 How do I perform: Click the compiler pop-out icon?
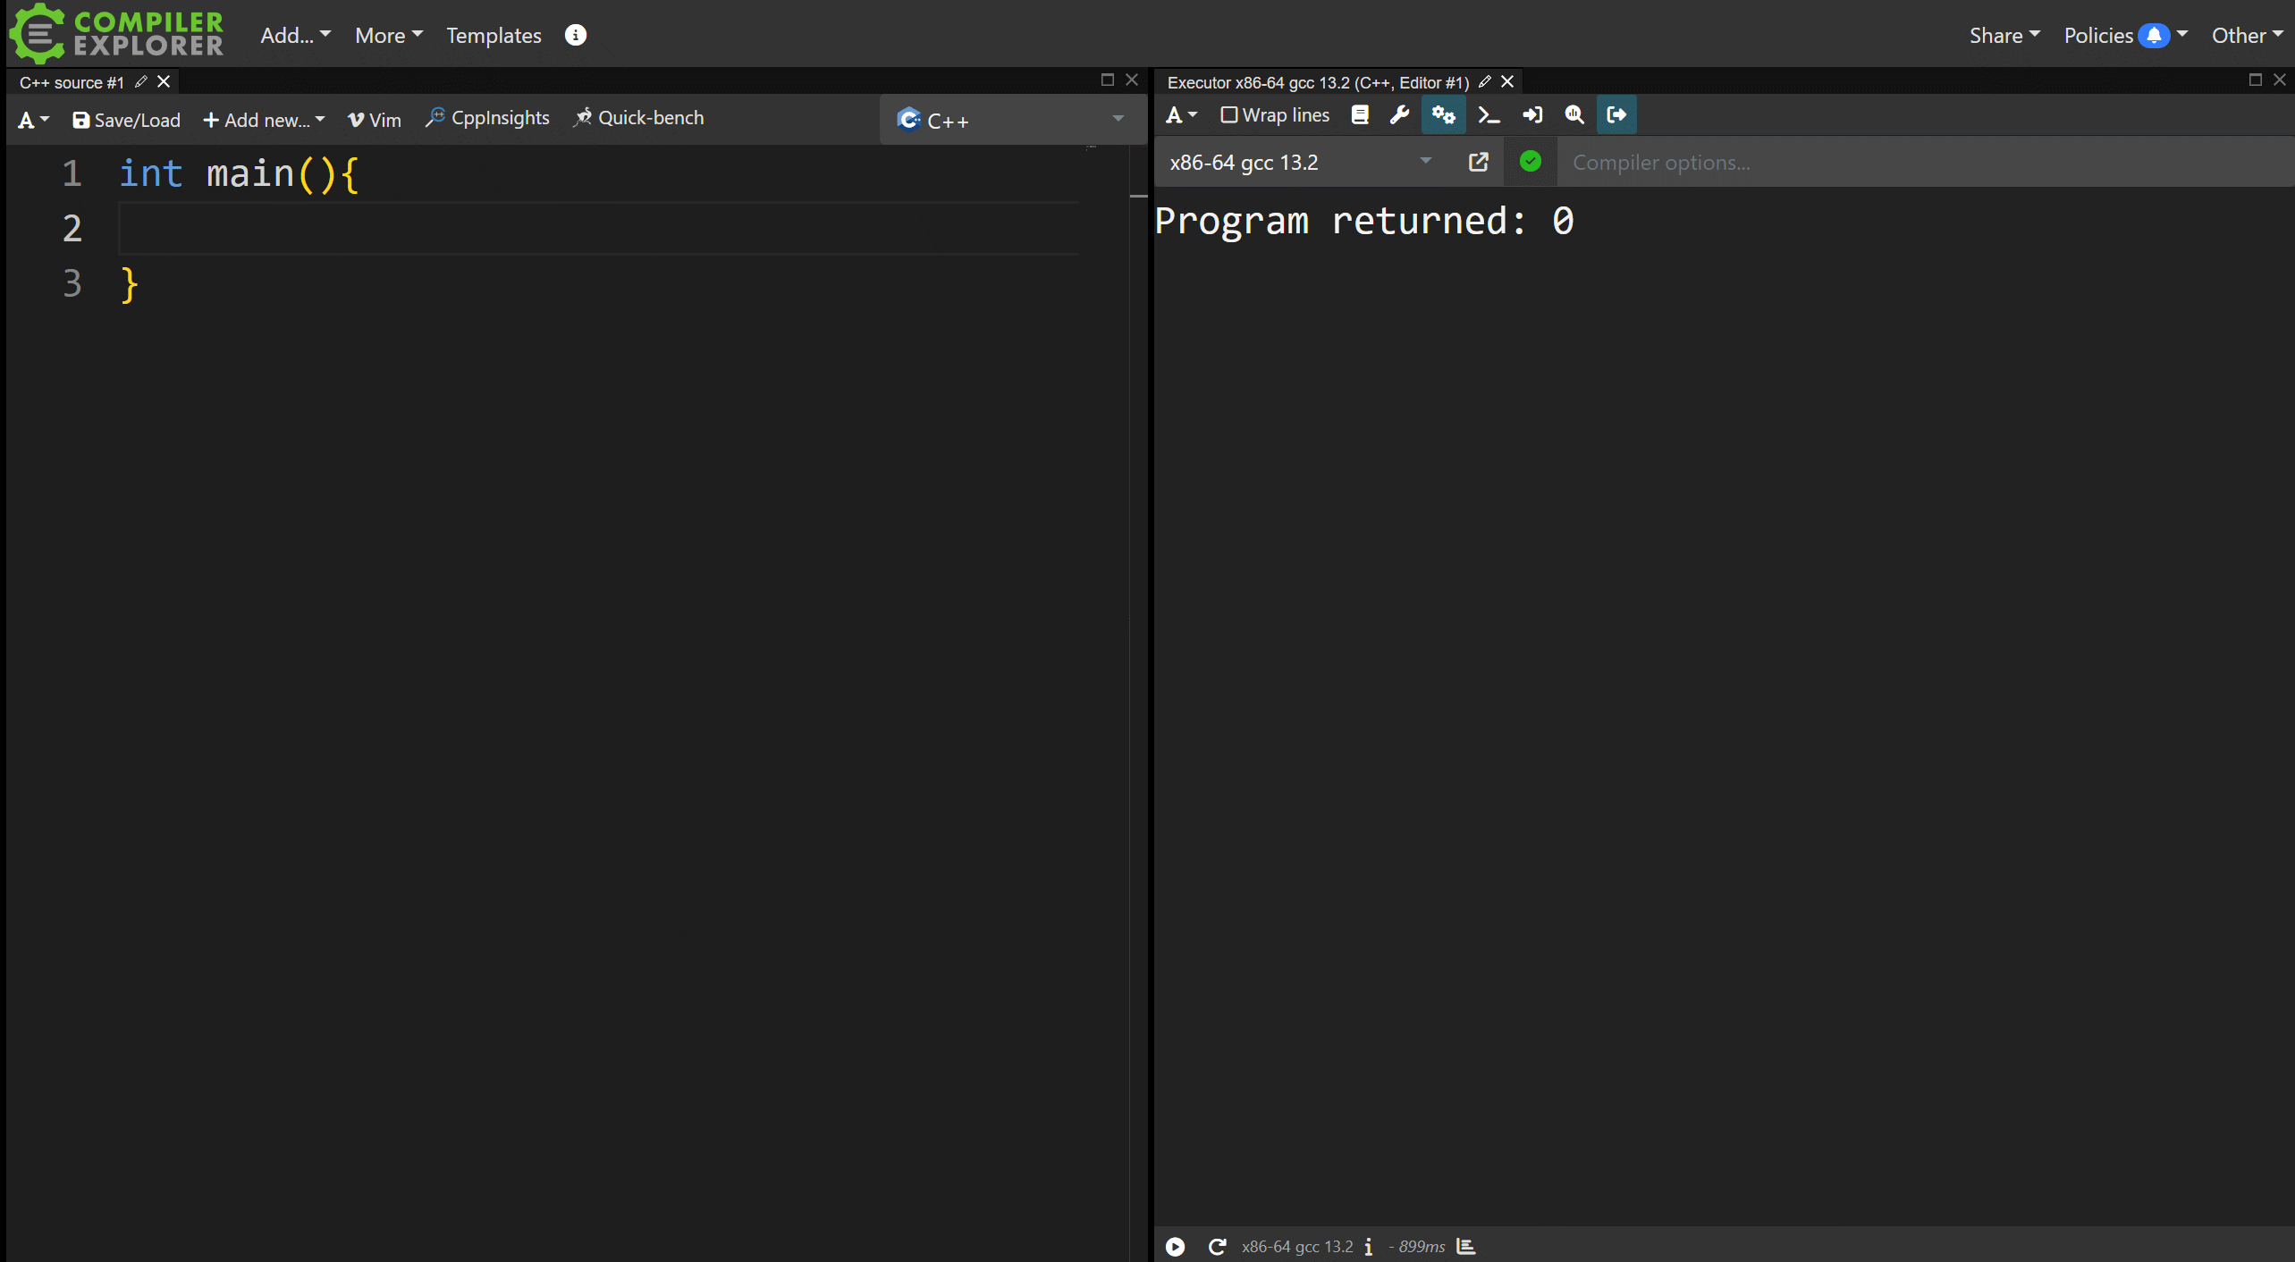pyautogui.click(x=1479, y=163)
